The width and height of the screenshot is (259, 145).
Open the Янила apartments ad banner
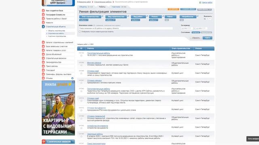58,108
